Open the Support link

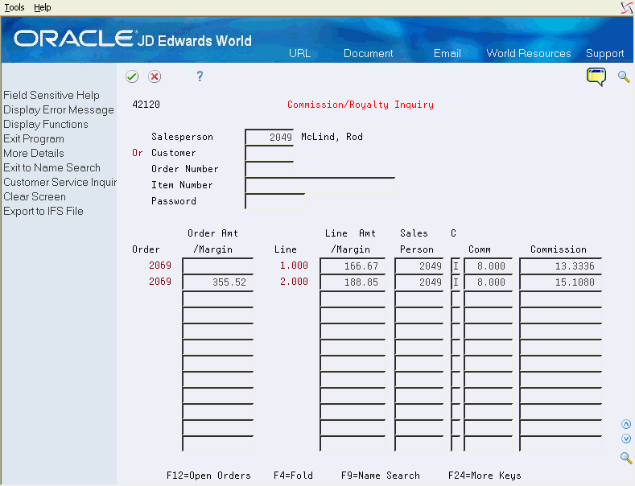(604, 53)
